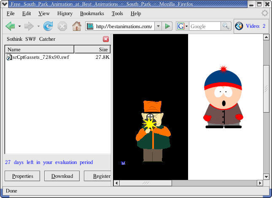
Task: Click the 27.8K size cell
Action: (x=102, y=57)
